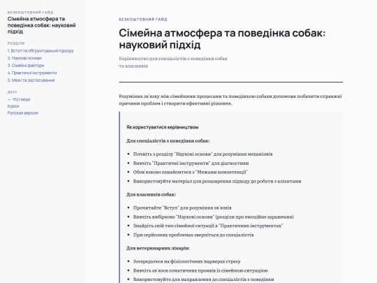Viewport: 377px width, 283px height.
Task: Click the bullet Використовуйте матеріал для розширення підходу
Action: pyautogui.click(x=217, y=181)
